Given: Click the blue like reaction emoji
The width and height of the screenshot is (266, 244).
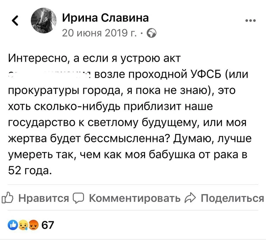Looking at the screenshot, I should [13, 225].
